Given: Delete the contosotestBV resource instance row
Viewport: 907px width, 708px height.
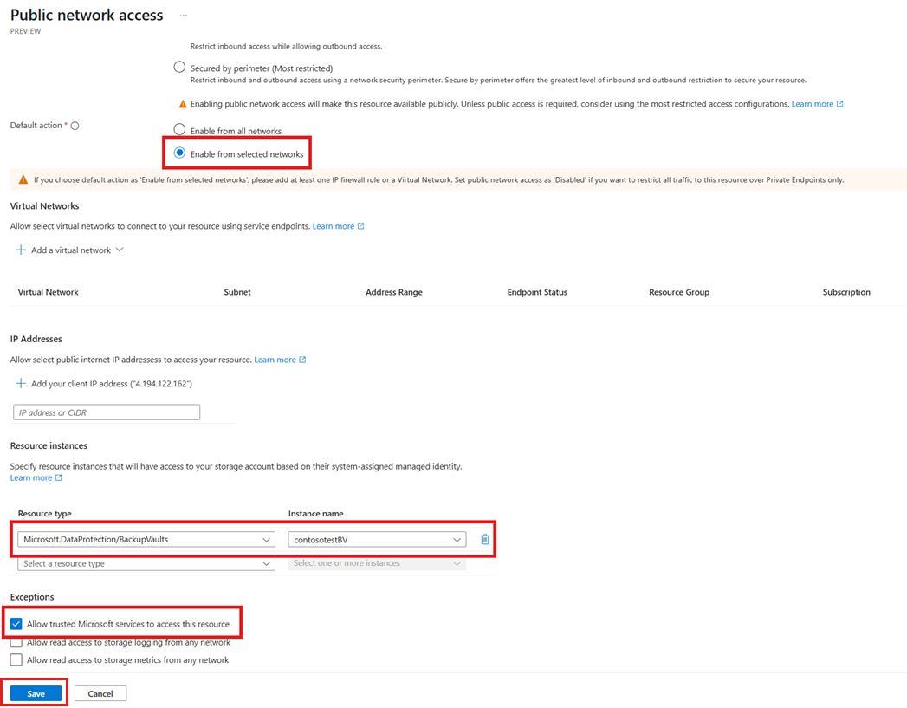Looking at the screenshot, I should tap(485, 539).
